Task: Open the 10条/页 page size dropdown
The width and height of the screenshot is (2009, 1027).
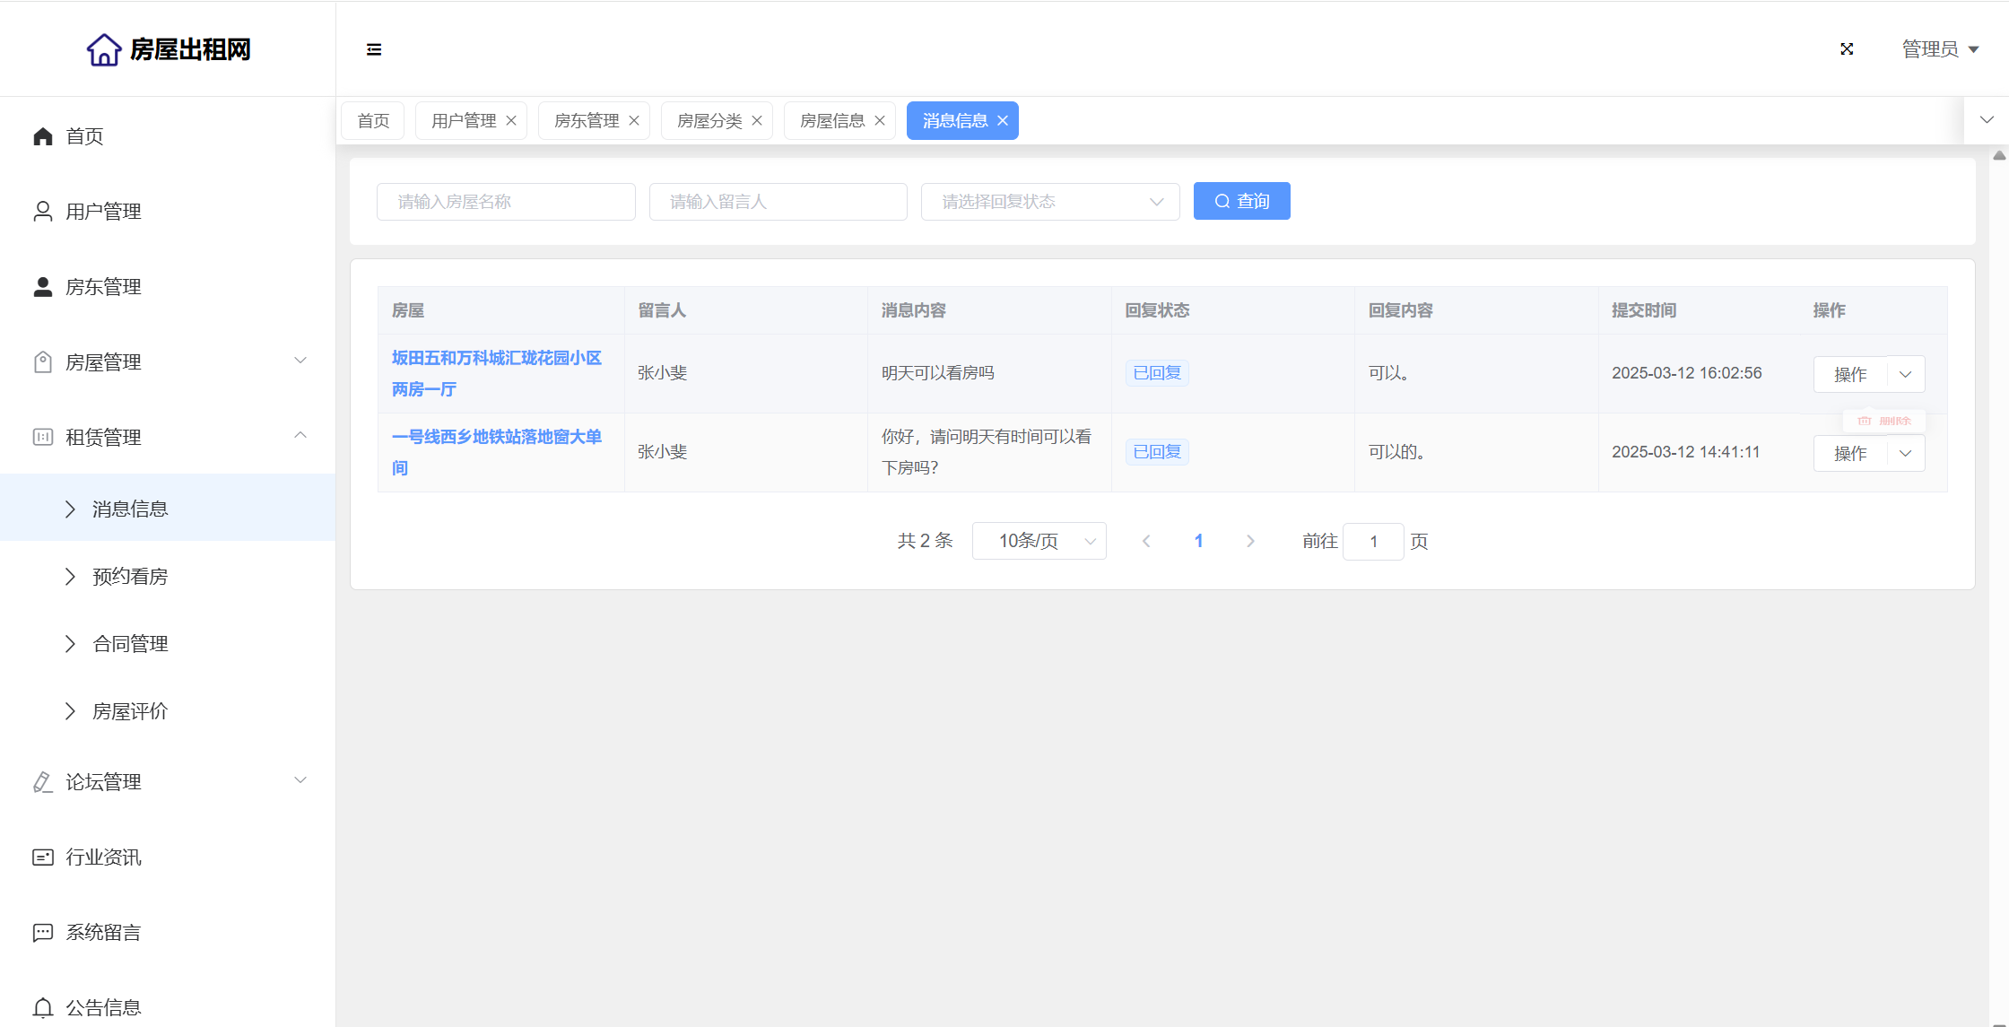Action: coord(1039,541)
